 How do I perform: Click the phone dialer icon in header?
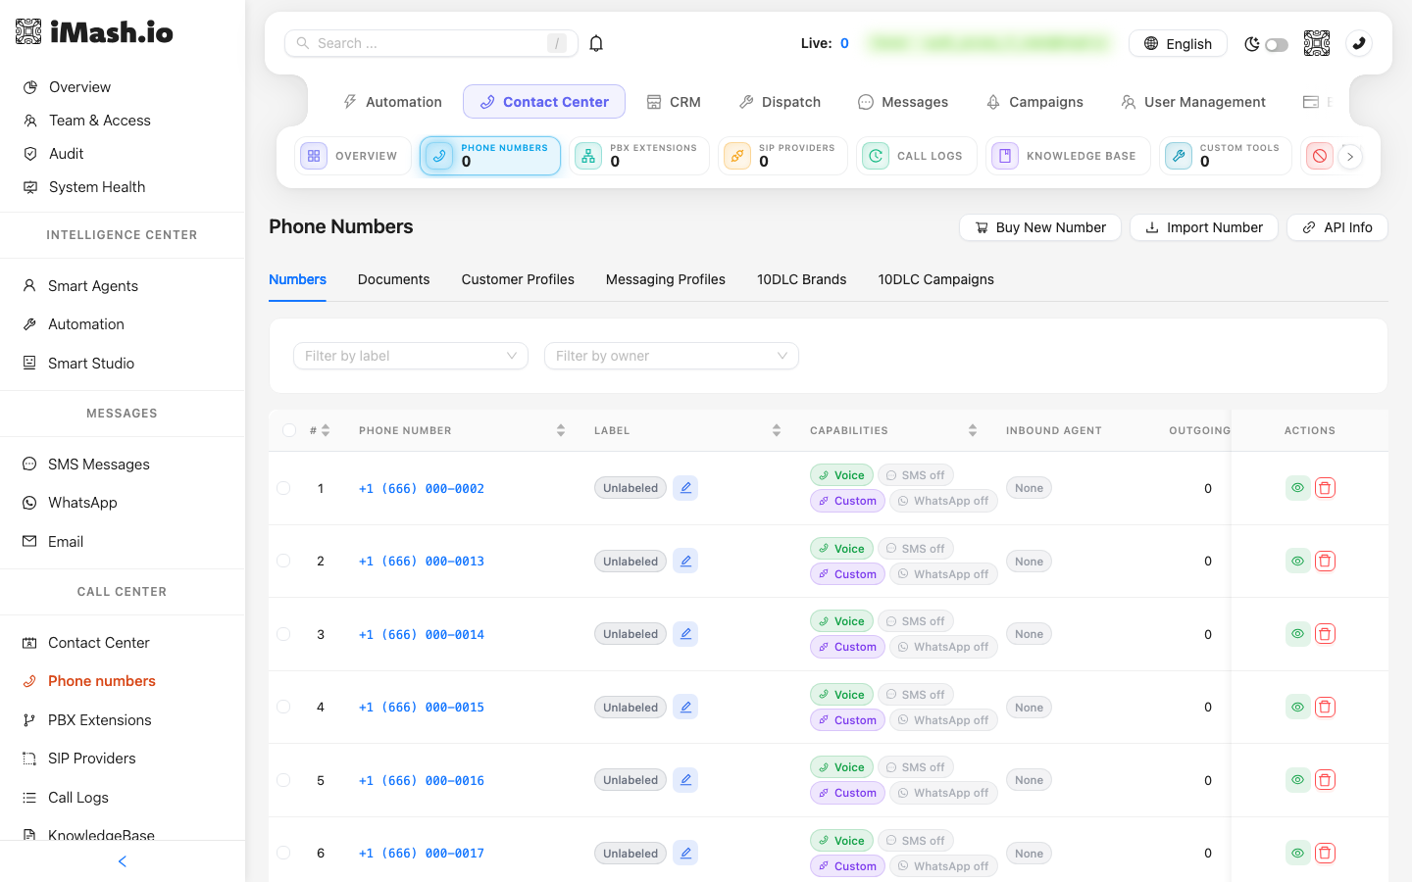tap(1359, 43)
